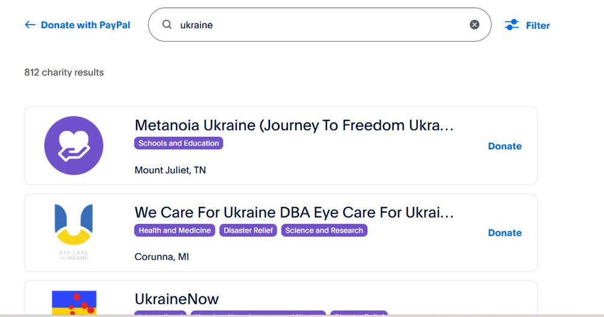Clear the search with X icon
Screen dimensions: 604x317
click(x=475, y=25)
